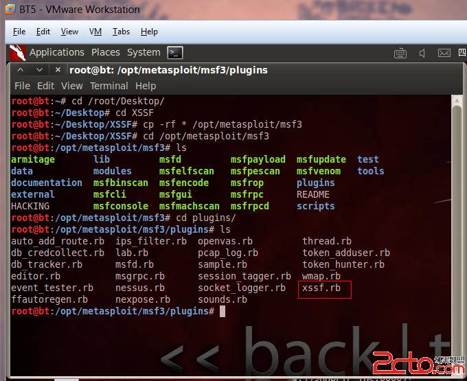The height and width of the screenshot is (381, 467).
Task: Click the HACKING file name
Action: pos(30,206)
